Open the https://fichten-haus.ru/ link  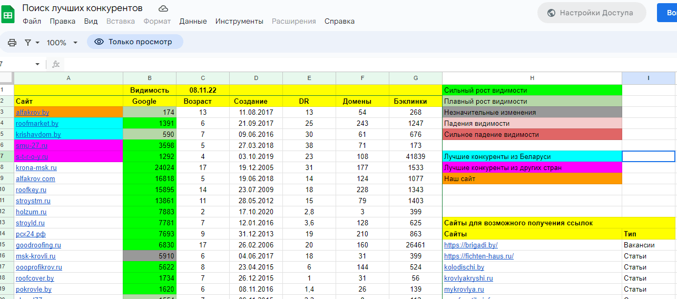pos(479,256)
